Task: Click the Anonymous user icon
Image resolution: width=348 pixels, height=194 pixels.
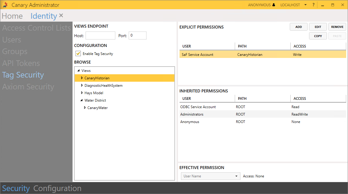Action: point(274,5)
